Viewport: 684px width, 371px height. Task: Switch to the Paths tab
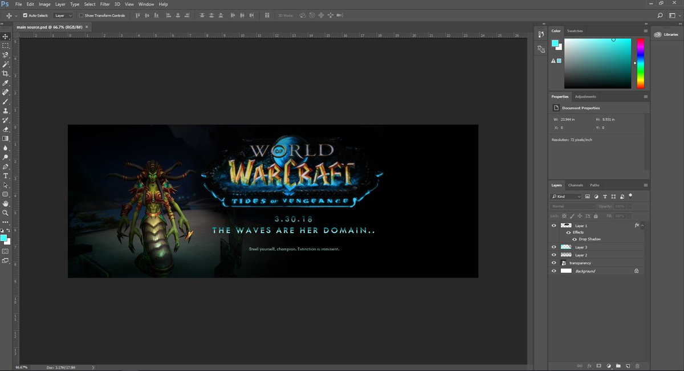click(595, 185)
